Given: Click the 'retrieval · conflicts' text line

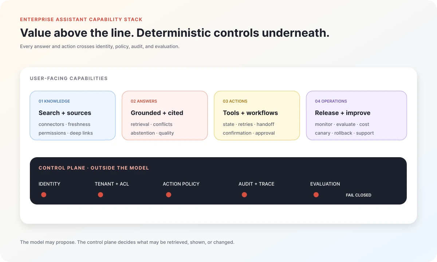Looking at the screenshot, I should (x=151, y=124).
